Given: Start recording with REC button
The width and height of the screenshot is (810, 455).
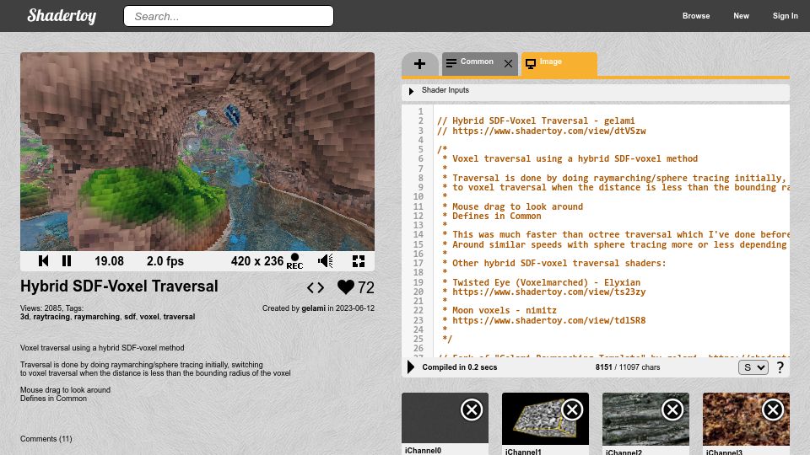Looking at the screenshot, I should point(294,261).
